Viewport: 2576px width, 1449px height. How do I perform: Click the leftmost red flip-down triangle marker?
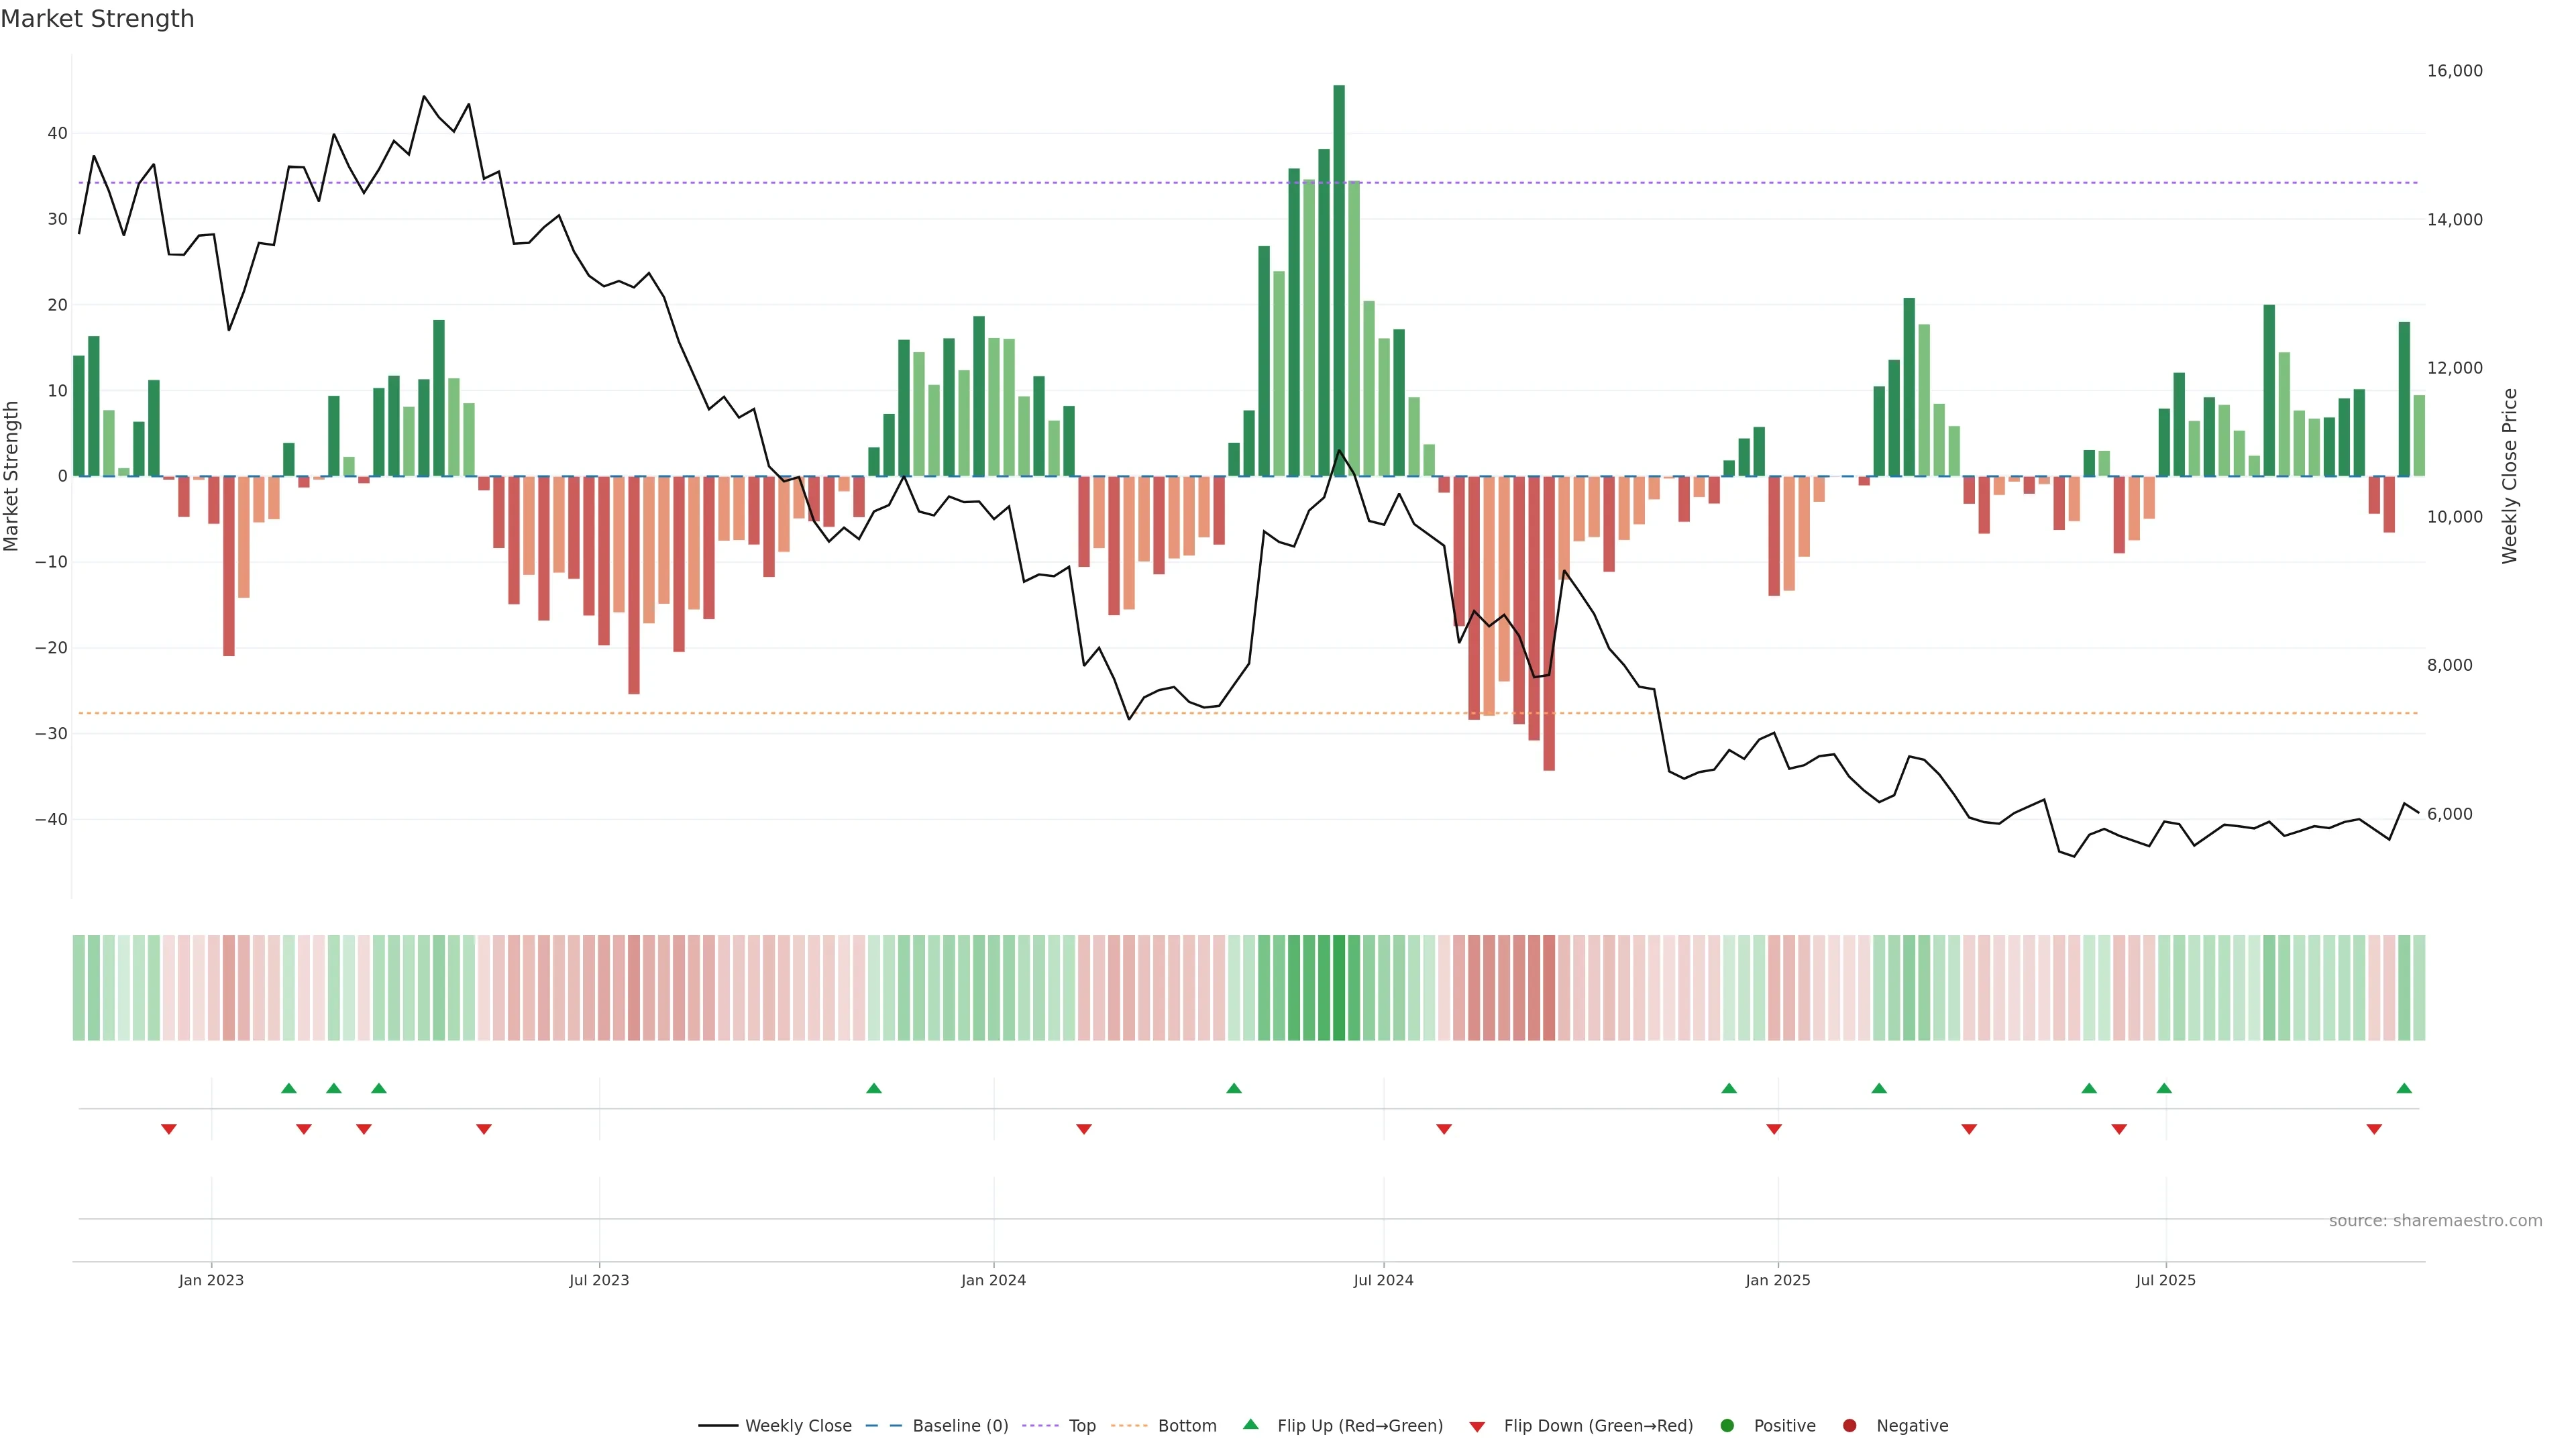(x=169, y=1129)
